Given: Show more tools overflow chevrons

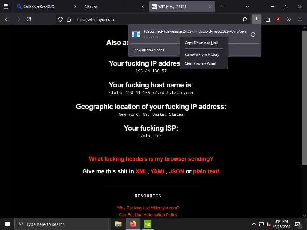Looking at the screenshot, I should pos(289,19).
